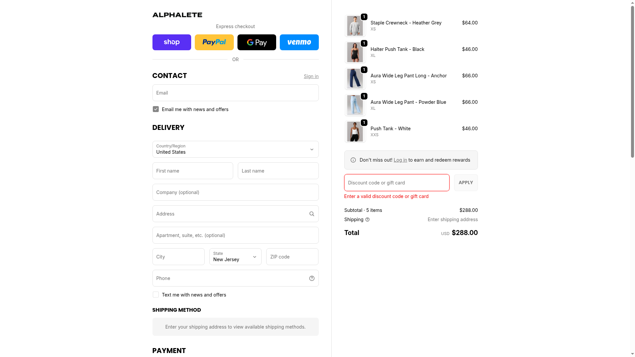Choose PayPal express checkout
The height and width of the screenshot is (357, 635).
point(214,42)
